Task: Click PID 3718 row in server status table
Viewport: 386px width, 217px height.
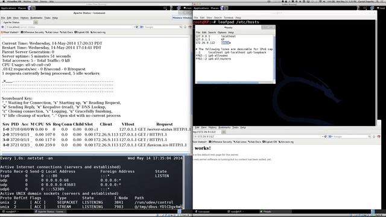Action: tap(96, 130)
